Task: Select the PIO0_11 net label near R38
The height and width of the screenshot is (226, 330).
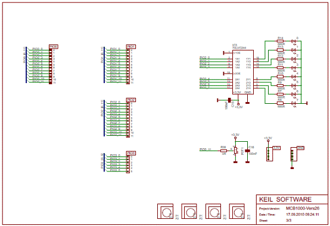Action: tap(205, 149)
